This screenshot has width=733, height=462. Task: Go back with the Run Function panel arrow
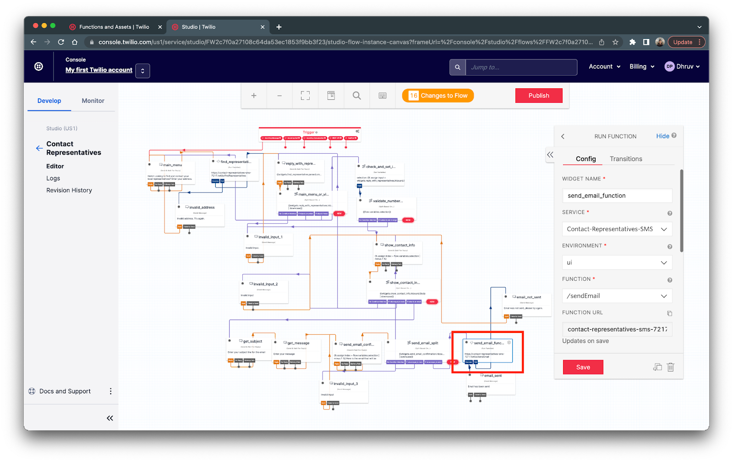(563, 136)
